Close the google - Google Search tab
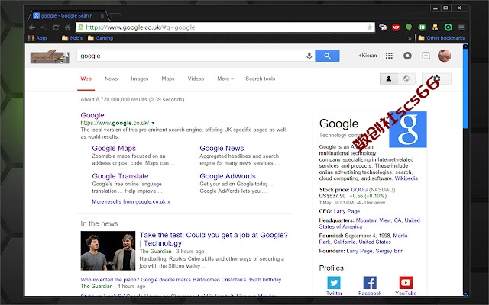 (x=102, y=16)
